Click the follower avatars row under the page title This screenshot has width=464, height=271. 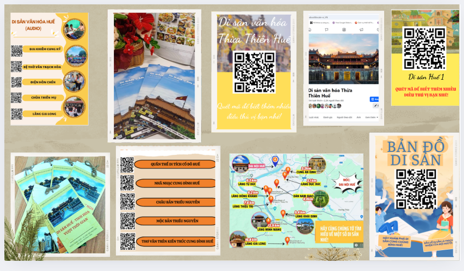pyautogui.click(x=325, y=106)
